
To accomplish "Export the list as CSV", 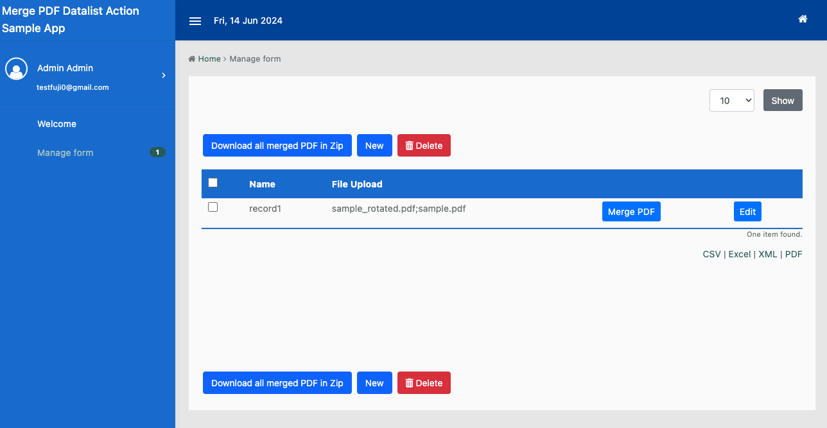I will click(711, 254).
